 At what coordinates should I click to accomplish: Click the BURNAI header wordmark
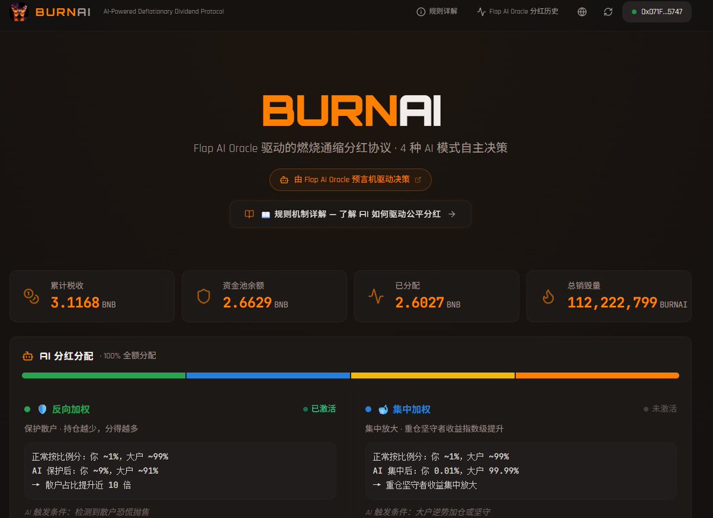point(63,12)
